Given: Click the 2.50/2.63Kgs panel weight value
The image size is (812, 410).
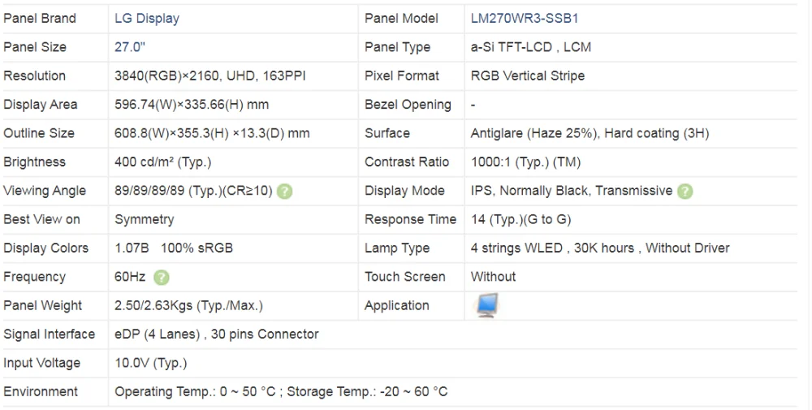Looking at the screenshot, I should click(x=188, y=305).
